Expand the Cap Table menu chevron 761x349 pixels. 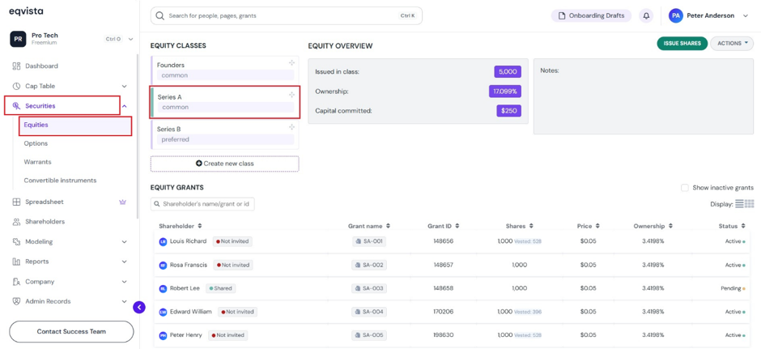click(124, 87)
